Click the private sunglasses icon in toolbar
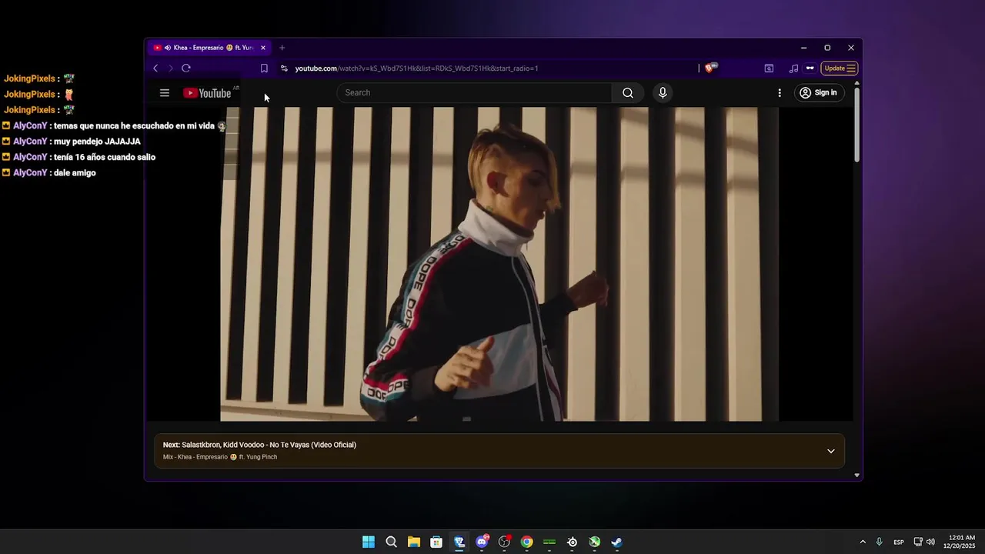This screenshot has width=985, height=554. point(810,68)
